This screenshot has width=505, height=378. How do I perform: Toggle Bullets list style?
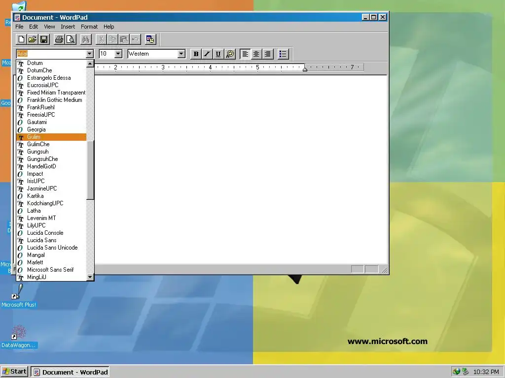pos(283,54)
